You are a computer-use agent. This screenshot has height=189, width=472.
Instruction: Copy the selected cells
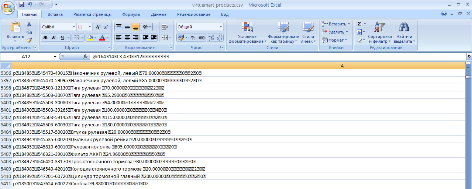coord(29,32)
